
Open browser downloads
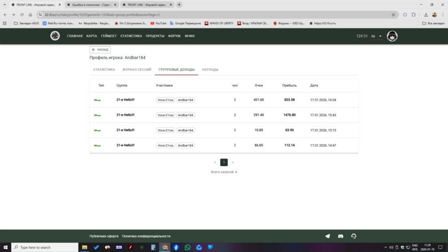point(426,15)
